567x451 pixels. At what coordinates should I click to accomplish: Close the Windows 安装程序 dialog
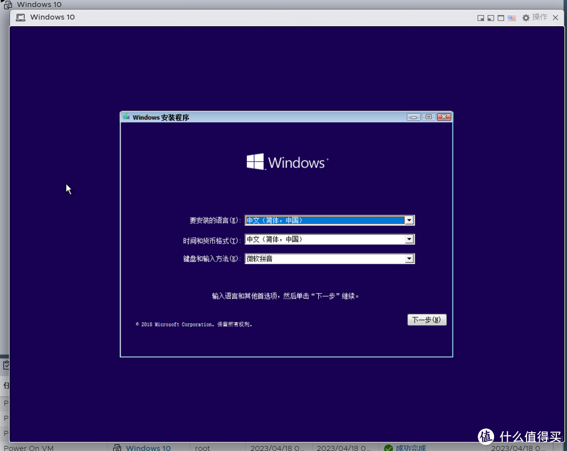[444, 117]
